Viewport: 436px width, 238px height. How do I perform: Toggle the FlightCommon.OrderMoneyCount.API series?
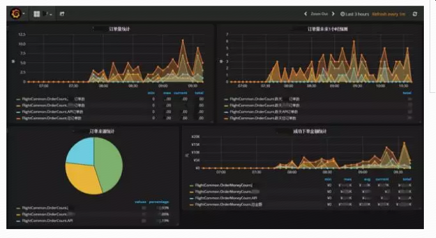pyautogui.click(x=226, y=198)
